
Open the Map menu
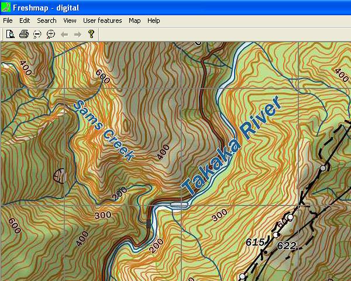135,20
